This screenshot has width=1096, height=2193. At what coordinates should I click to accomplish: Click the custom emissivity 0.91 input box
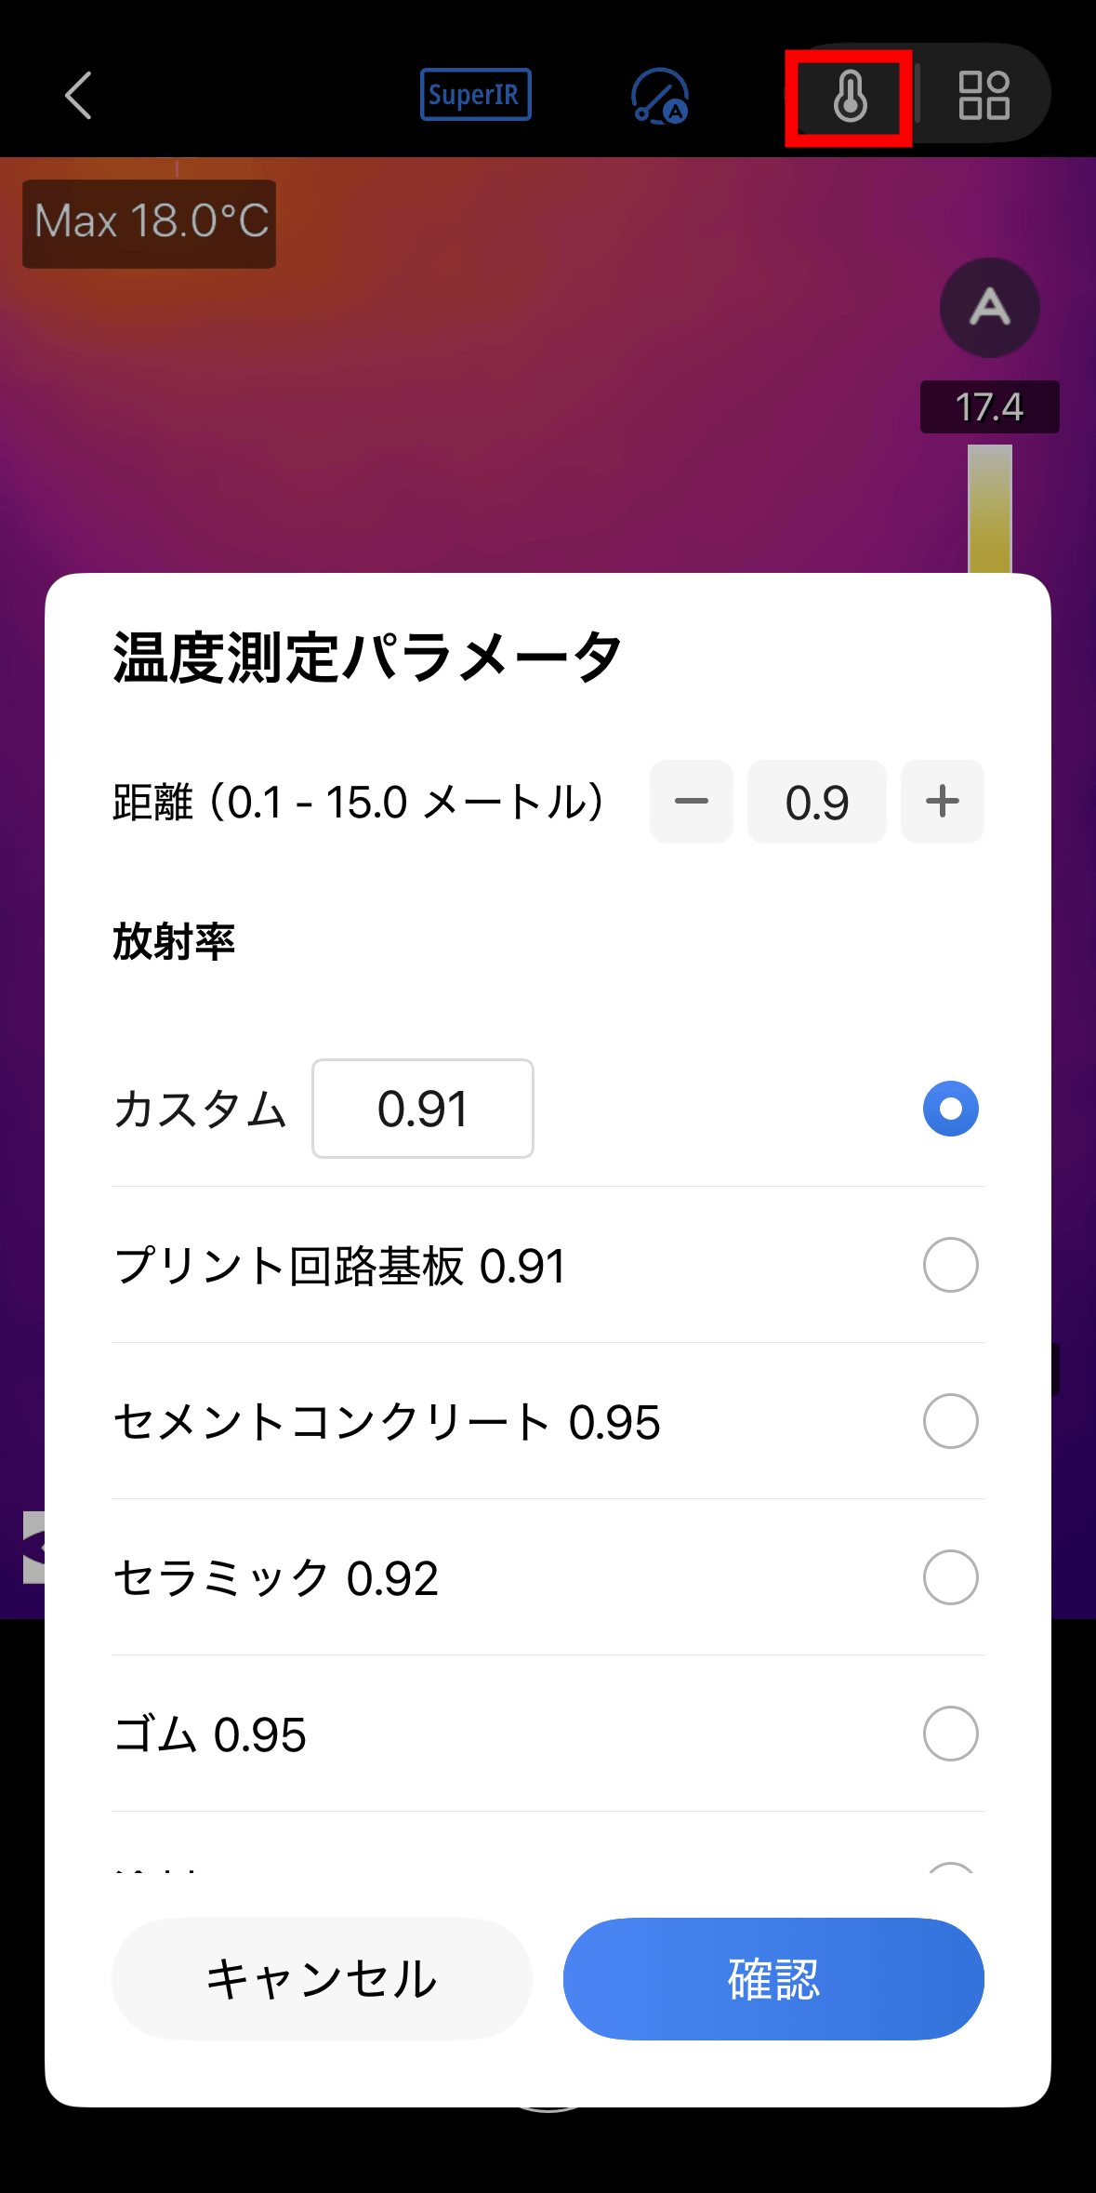(423, 1109)
